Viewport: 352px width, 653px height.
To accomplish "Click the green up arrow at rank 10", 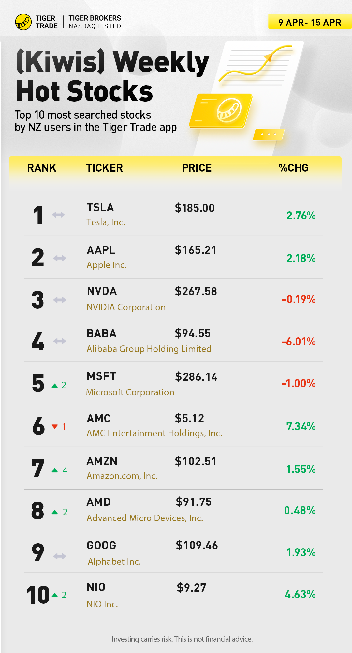I will pos(55,595).
